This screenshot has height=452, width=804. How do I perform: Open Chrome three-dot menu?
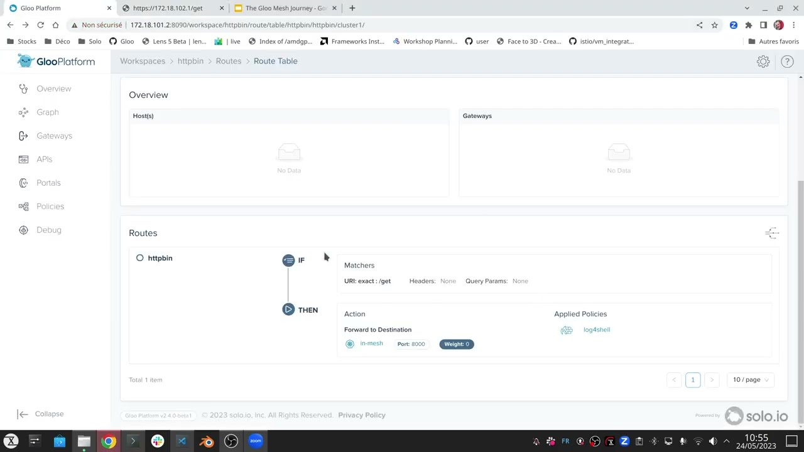(x=794, y=25)
